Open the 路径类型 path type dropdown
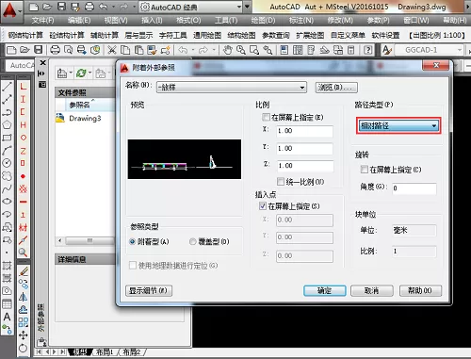This screenshot has height=359, width=471. point(398,126)
